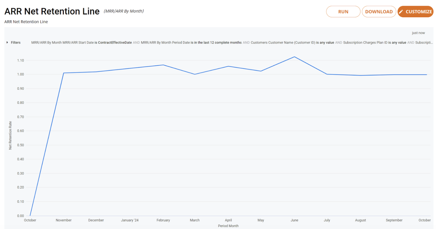Click the starting October point at zero
This screenshot has height=229, width=436.
pyautogui.click(x=30, y=215)
